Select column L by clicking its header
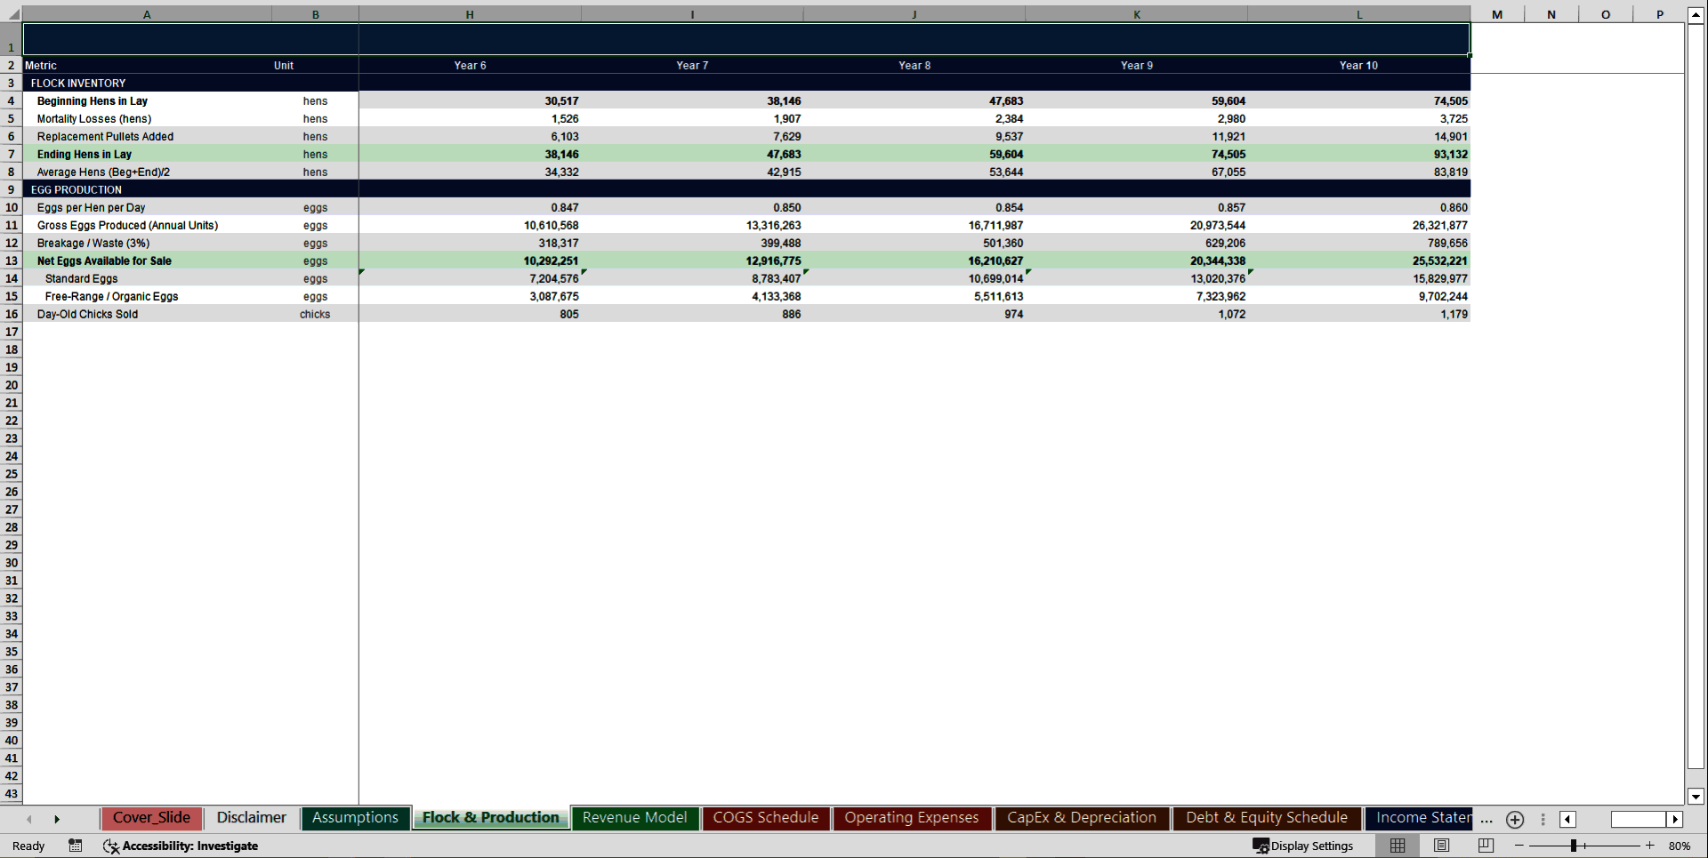Screen dimensions: 1708x858 pos(1358,14)
